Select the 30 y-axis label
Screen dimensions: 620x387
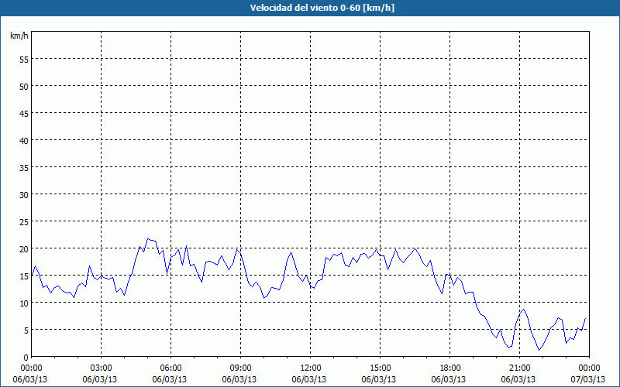click(x=24, y=195)
